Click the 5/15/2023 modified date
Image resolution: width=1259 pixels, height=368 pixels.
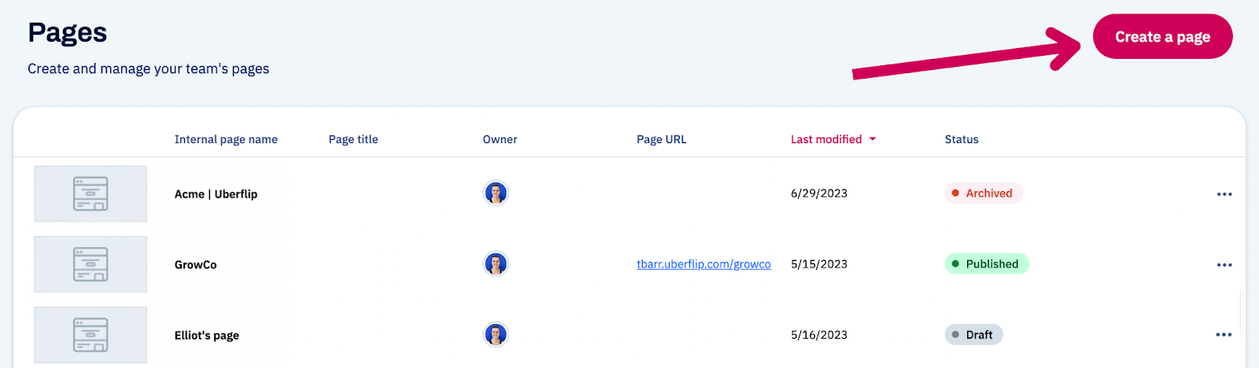click(x=819, y=264)
